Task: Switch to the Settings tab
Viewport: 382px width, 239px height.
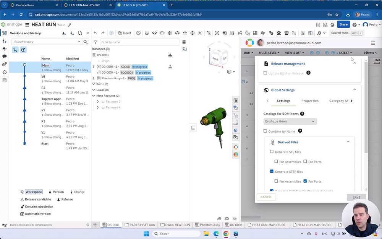Action: pos(283,101)
